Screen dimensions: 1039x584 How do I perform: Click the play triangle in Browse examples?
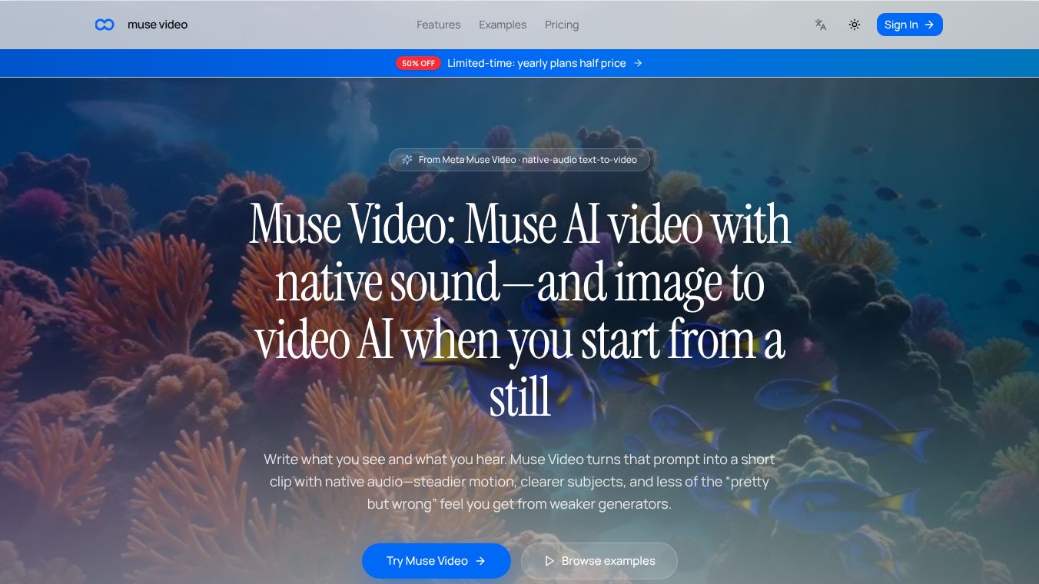click(549, 561)
